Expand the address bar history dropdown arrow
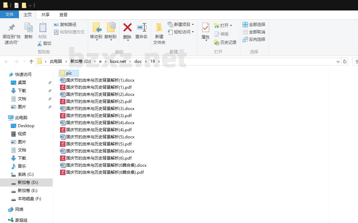The height and width of the screenshot is (223, 358). pyautogui.click(x=338, y=61)
